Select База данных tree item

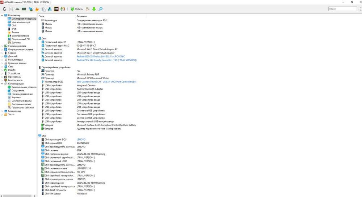(x=14, y=111)
